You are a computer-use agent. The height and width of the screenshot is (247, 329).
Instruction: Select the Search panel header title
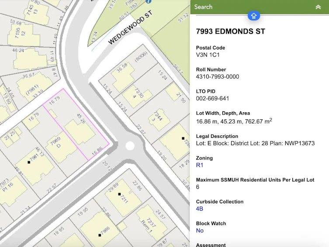click(203, 7)
